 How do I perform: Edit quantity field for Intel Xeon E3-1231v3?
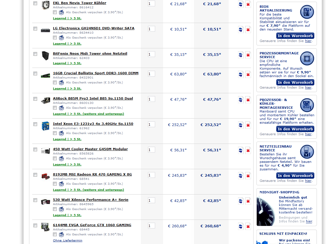[x=151, y=124]
